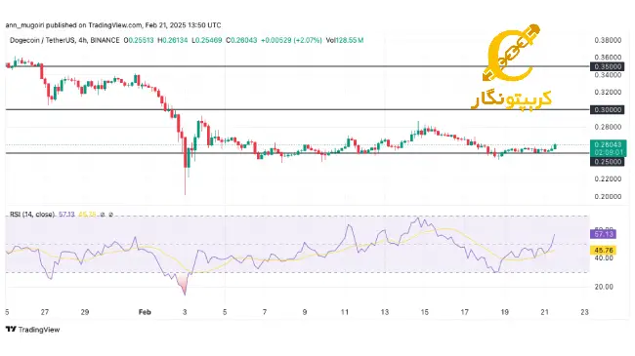635x356 pixels.
Task: Click the 0.28000 price axis label
Action: (608, 127)
